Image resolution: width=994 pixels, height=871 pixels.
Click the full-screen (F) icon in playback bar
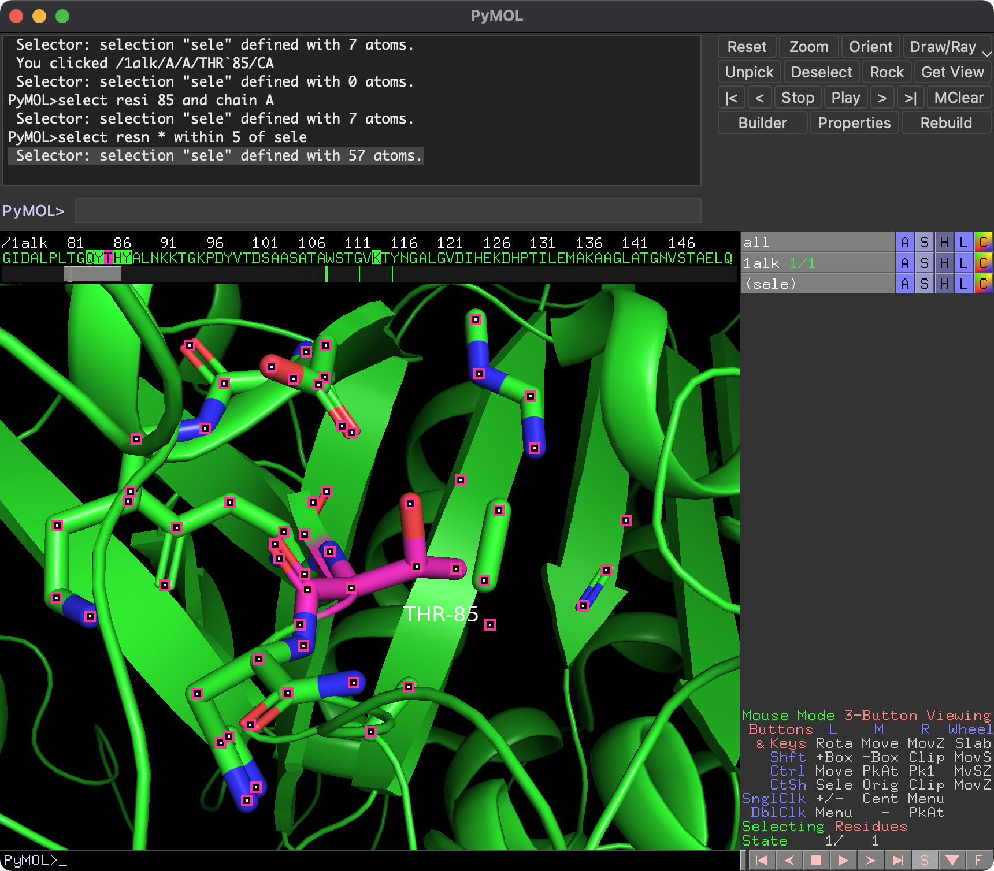coord(980,859)
